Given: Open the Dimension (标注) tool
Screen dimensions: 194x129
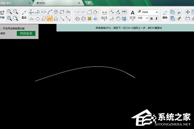Looking at the screenshot, I should tap(105, 15).
